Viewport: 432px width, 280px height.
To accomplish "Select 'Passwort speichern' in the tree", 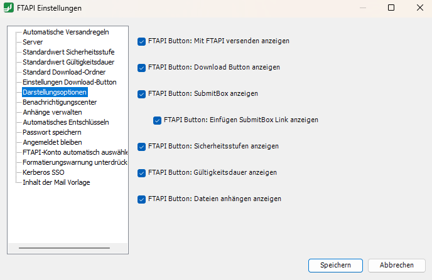I will coord(52,132).
